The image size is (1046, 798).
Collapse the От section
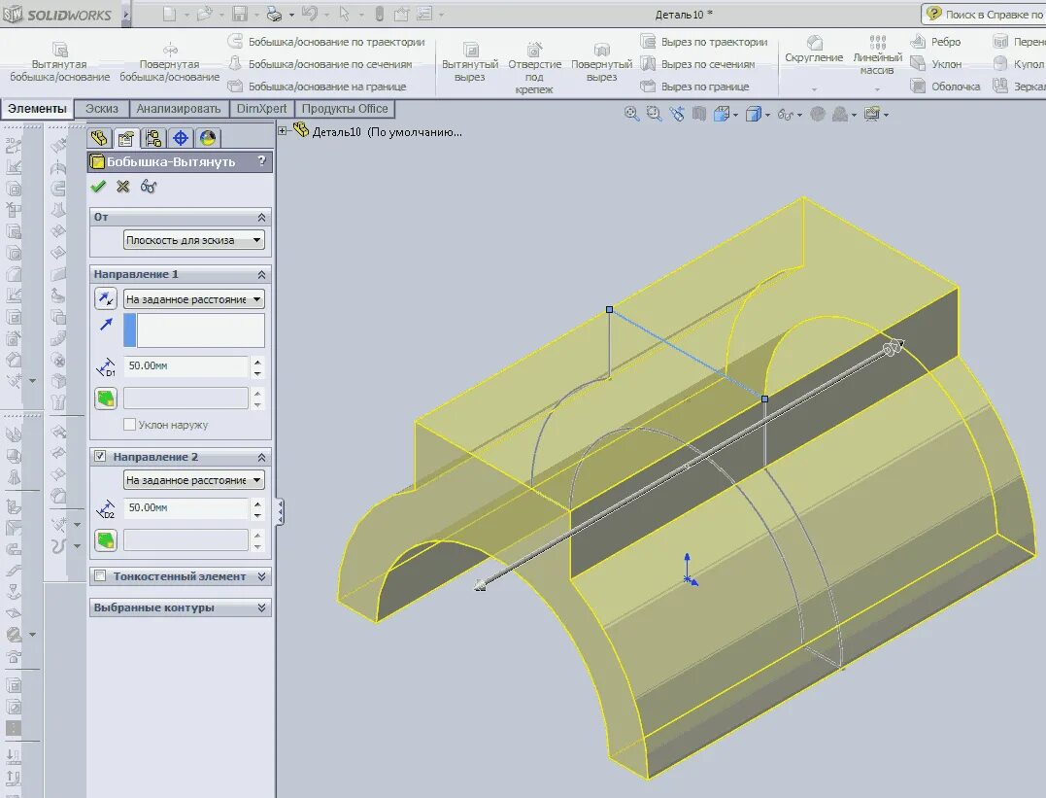(x=261, y=217)
